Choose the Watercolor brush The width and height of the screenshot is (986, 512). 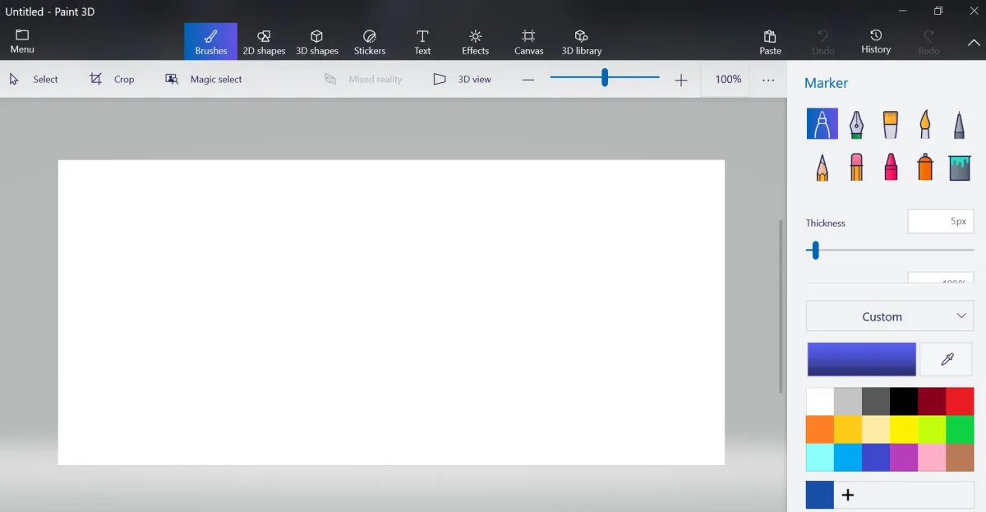click(x=924, y=124)
